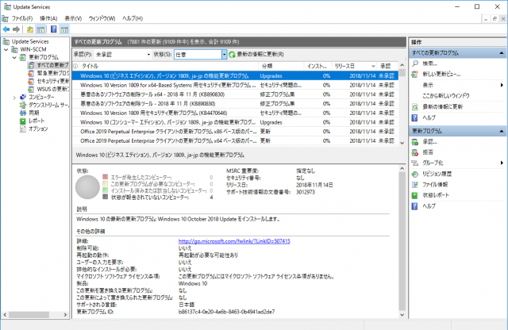Image resolution: width=508 pixels, height=330 pixels.
Task: Collapse the 更新プログラム tree node
Action: pos(14,57)
